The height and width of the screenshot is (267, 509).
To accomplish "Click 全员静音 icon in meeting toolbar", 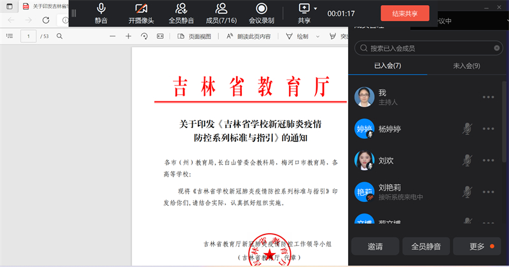I will click(x=181, y=12).
